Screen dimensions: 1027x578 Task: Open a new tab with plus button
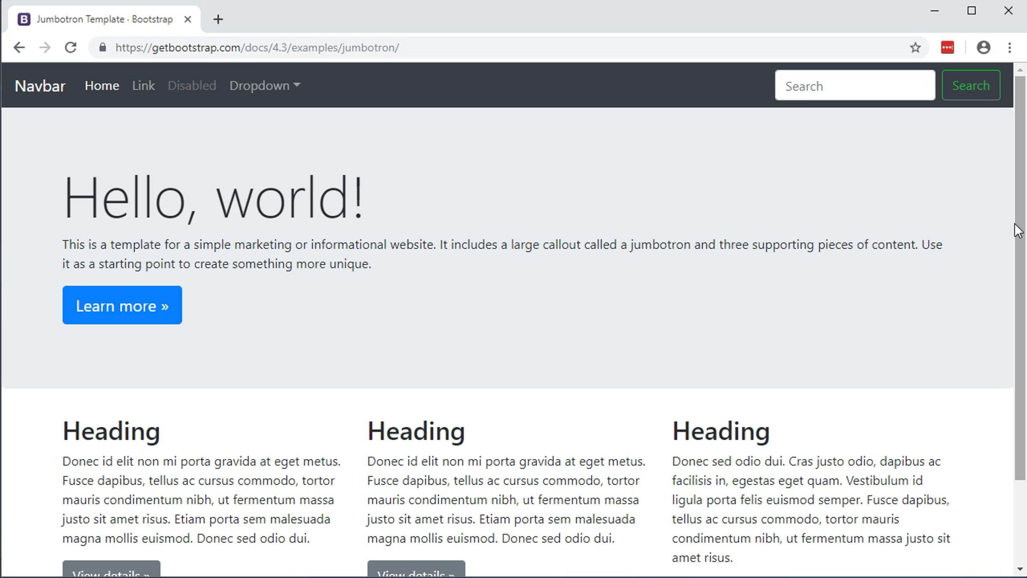pos(218,19)
